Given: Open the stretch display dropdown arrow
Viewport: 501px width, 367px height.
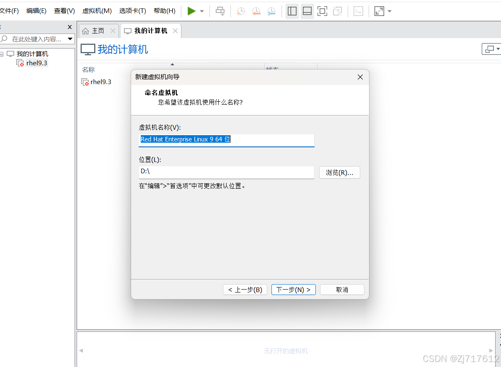Looking at the screenshot, I should click(390, 11).
